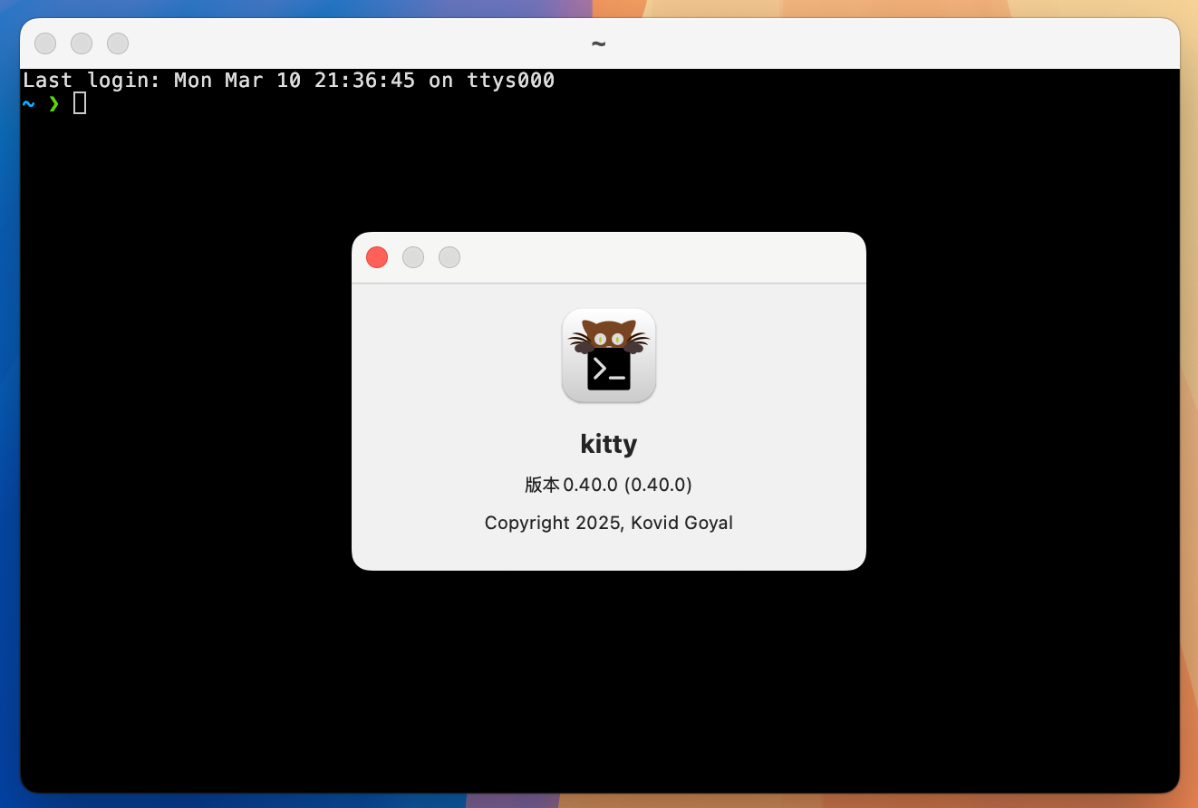Close the kitty About dialog
The height and width of the screenshot is (808, 1198).
click(377, 257)
